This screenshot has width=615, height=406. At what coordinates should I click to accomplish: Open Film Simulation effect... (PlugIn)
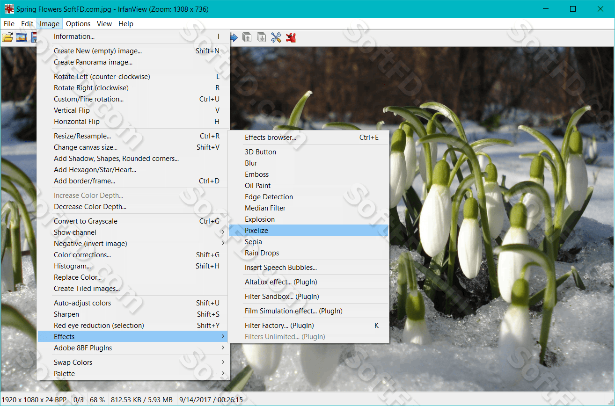(308, 311)
